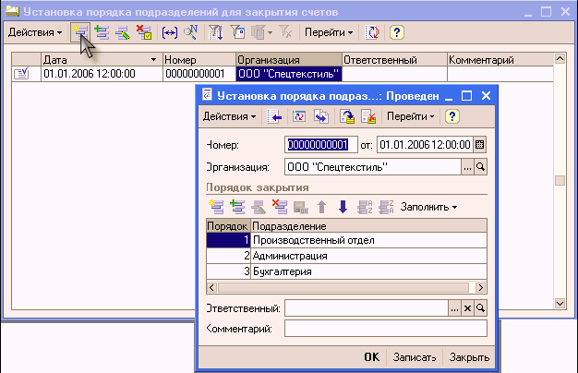Open Перейти dropdown in document window

tap(410, 116)
